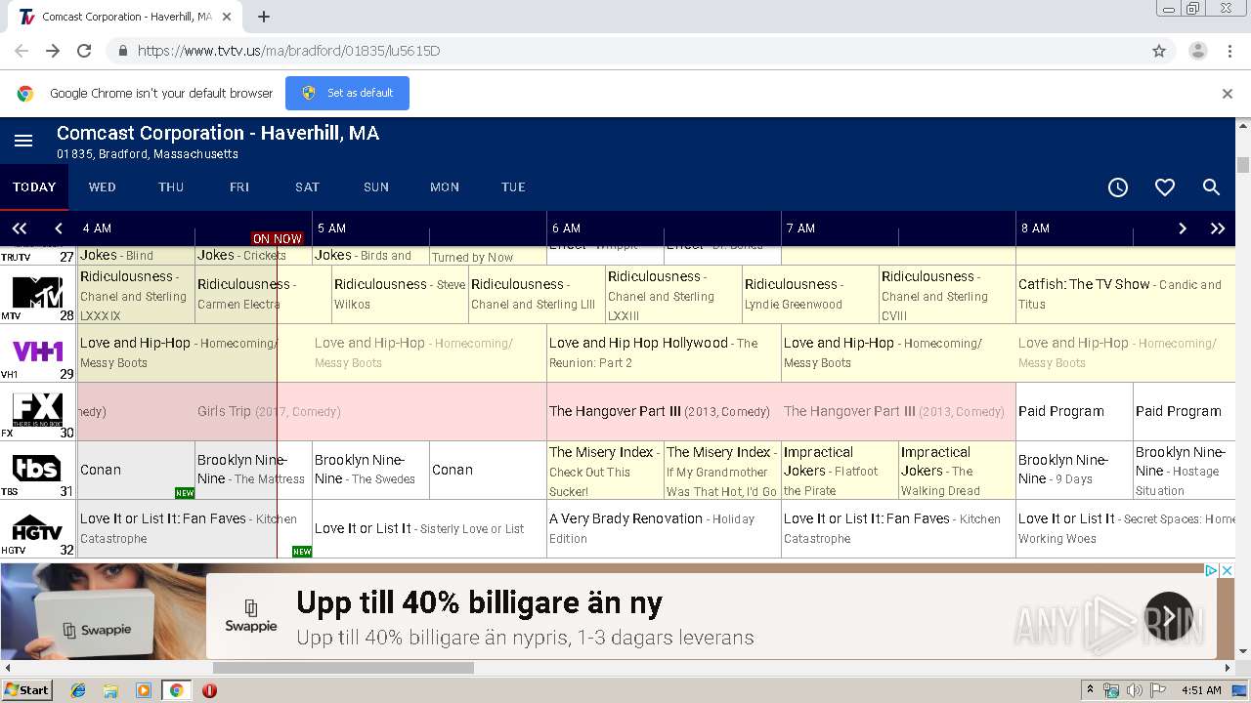The height and width of the screenshot is (703, 1251).
Task: Open Impractical Jokers Flatfoot the Pirate
Action: click(840, 470)
